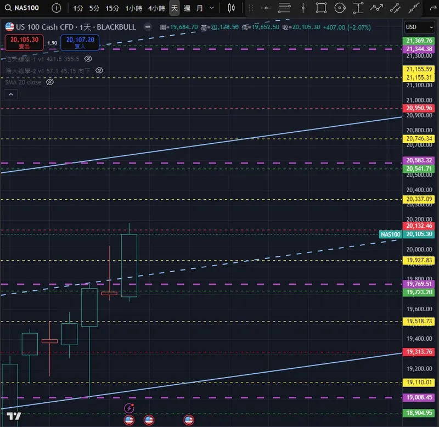Click the 19,769.51 purple price label
The height and width of the screenshot is (427, 439).
[x=419, y=284]
